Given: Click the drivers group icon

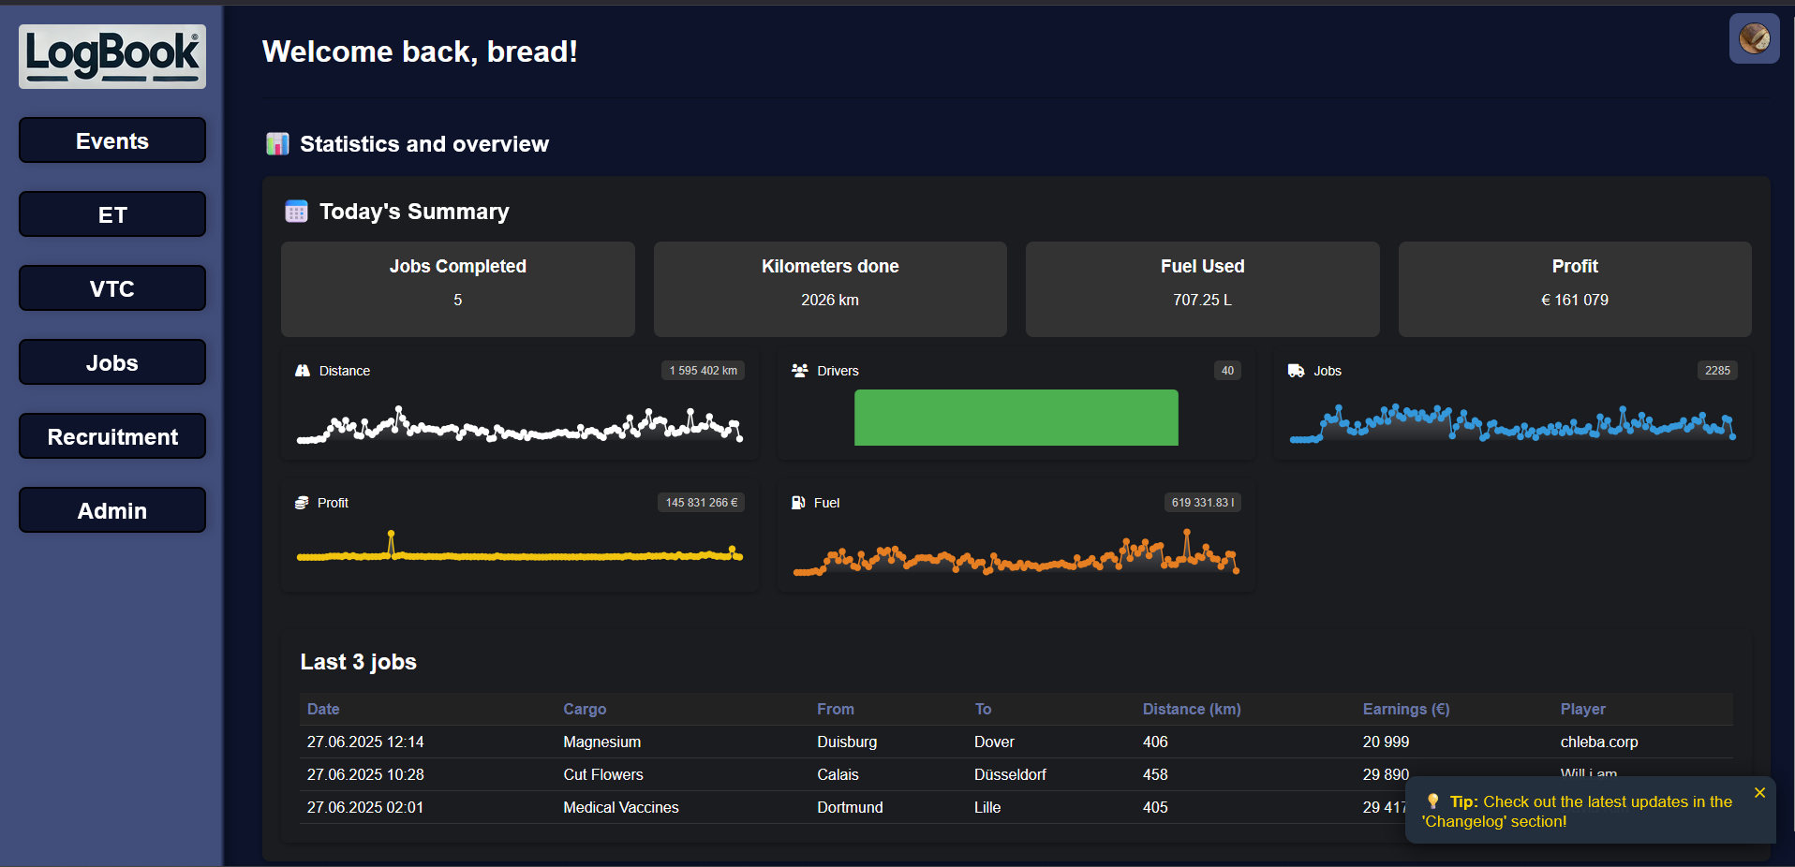Looking at the screenshot, I should point(801,370).
